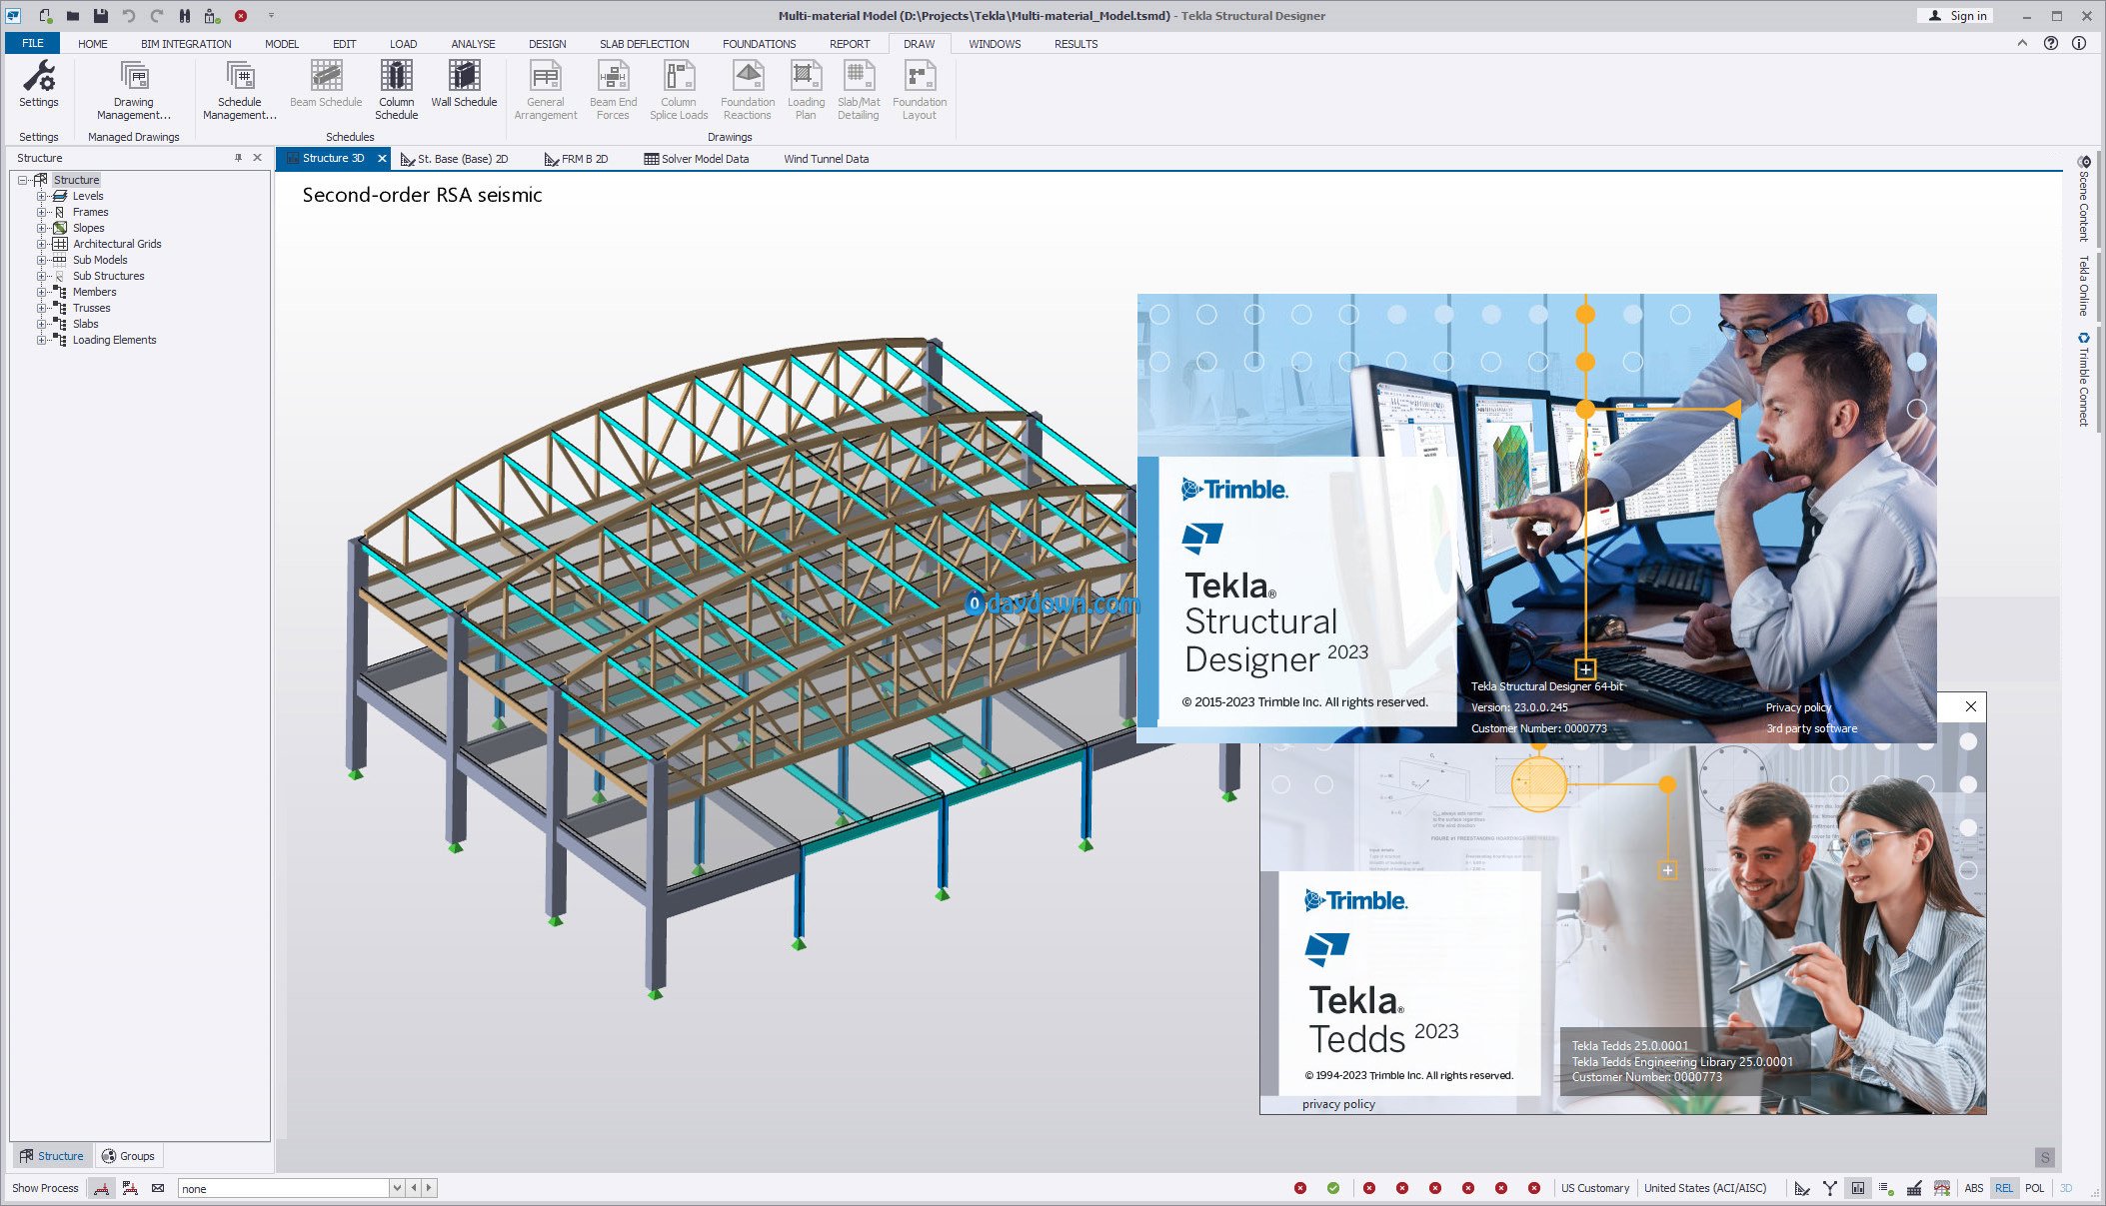2106x1206 pixels.
Task: Open Drawing Management
Action: pyautogui.click(x=134, y=90)
